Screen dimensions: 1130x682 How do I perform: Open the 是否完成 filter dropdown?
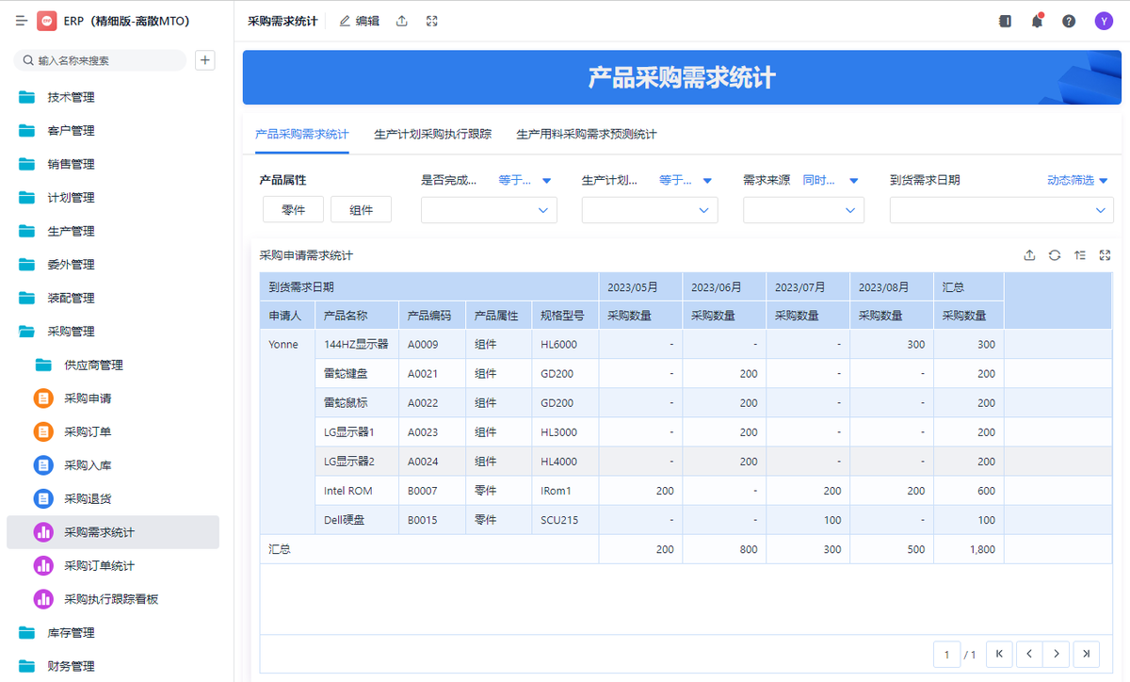pyautogui.click(x=489, y=210)
